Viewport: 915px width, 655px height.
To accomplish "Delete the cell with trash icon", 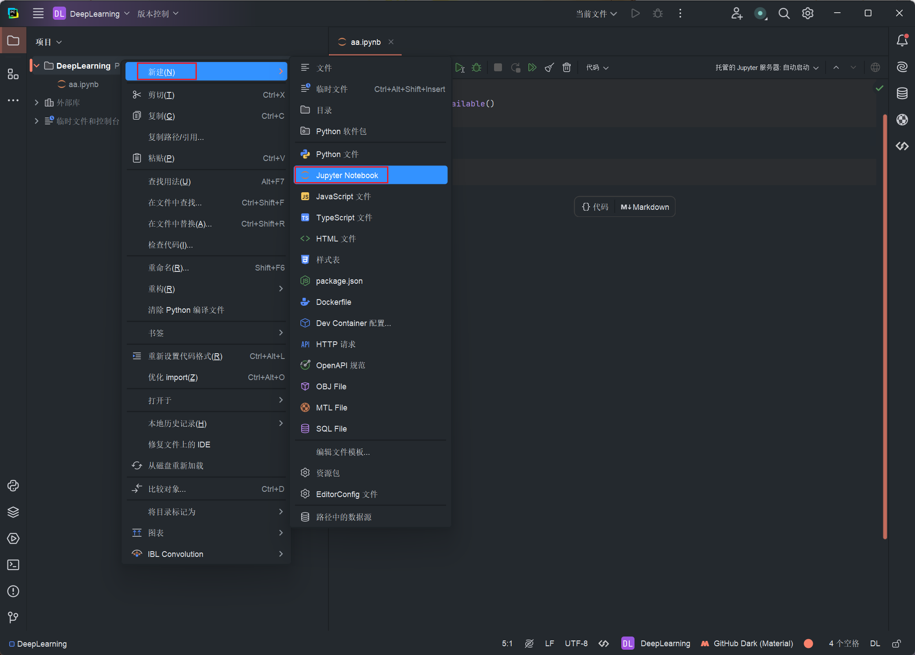I will (567, 68).
